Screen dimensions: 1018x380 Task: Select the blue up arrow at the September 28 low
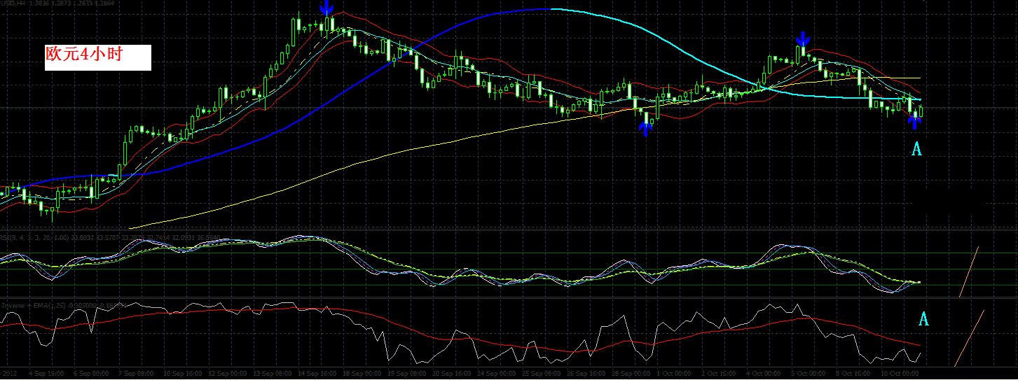click(647, 127)
